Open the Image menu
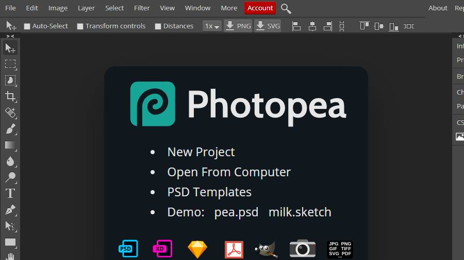This screenshot has width=464, height=260. [58, 8]
